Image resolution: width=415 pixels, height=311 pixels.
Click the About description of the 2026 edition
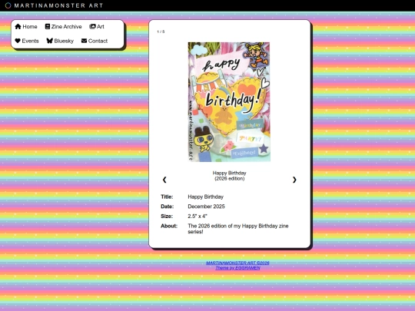238,229
